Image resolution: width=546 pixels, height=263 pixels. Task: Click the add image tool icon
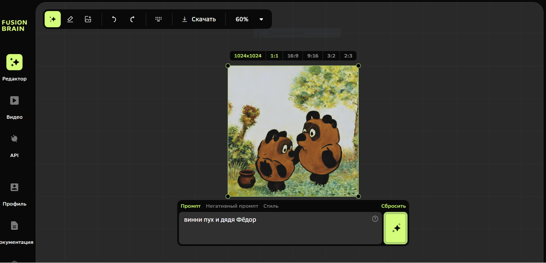pos(88,19)
